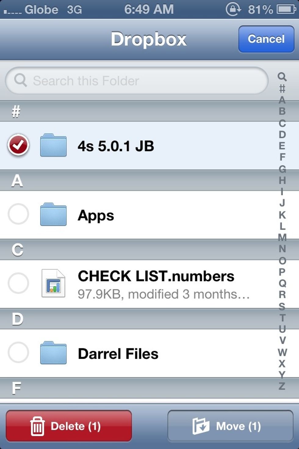Jump to the # section via index bar

[282, 89]
